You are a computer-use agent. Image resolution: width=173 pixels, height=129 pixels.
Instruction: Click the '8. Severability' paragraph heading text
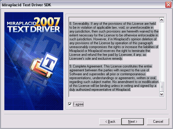pyautogui.click(x=79, y=24)
